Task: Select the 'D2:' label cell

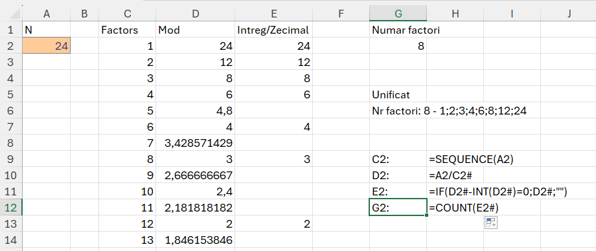Action: coord(398,175)
